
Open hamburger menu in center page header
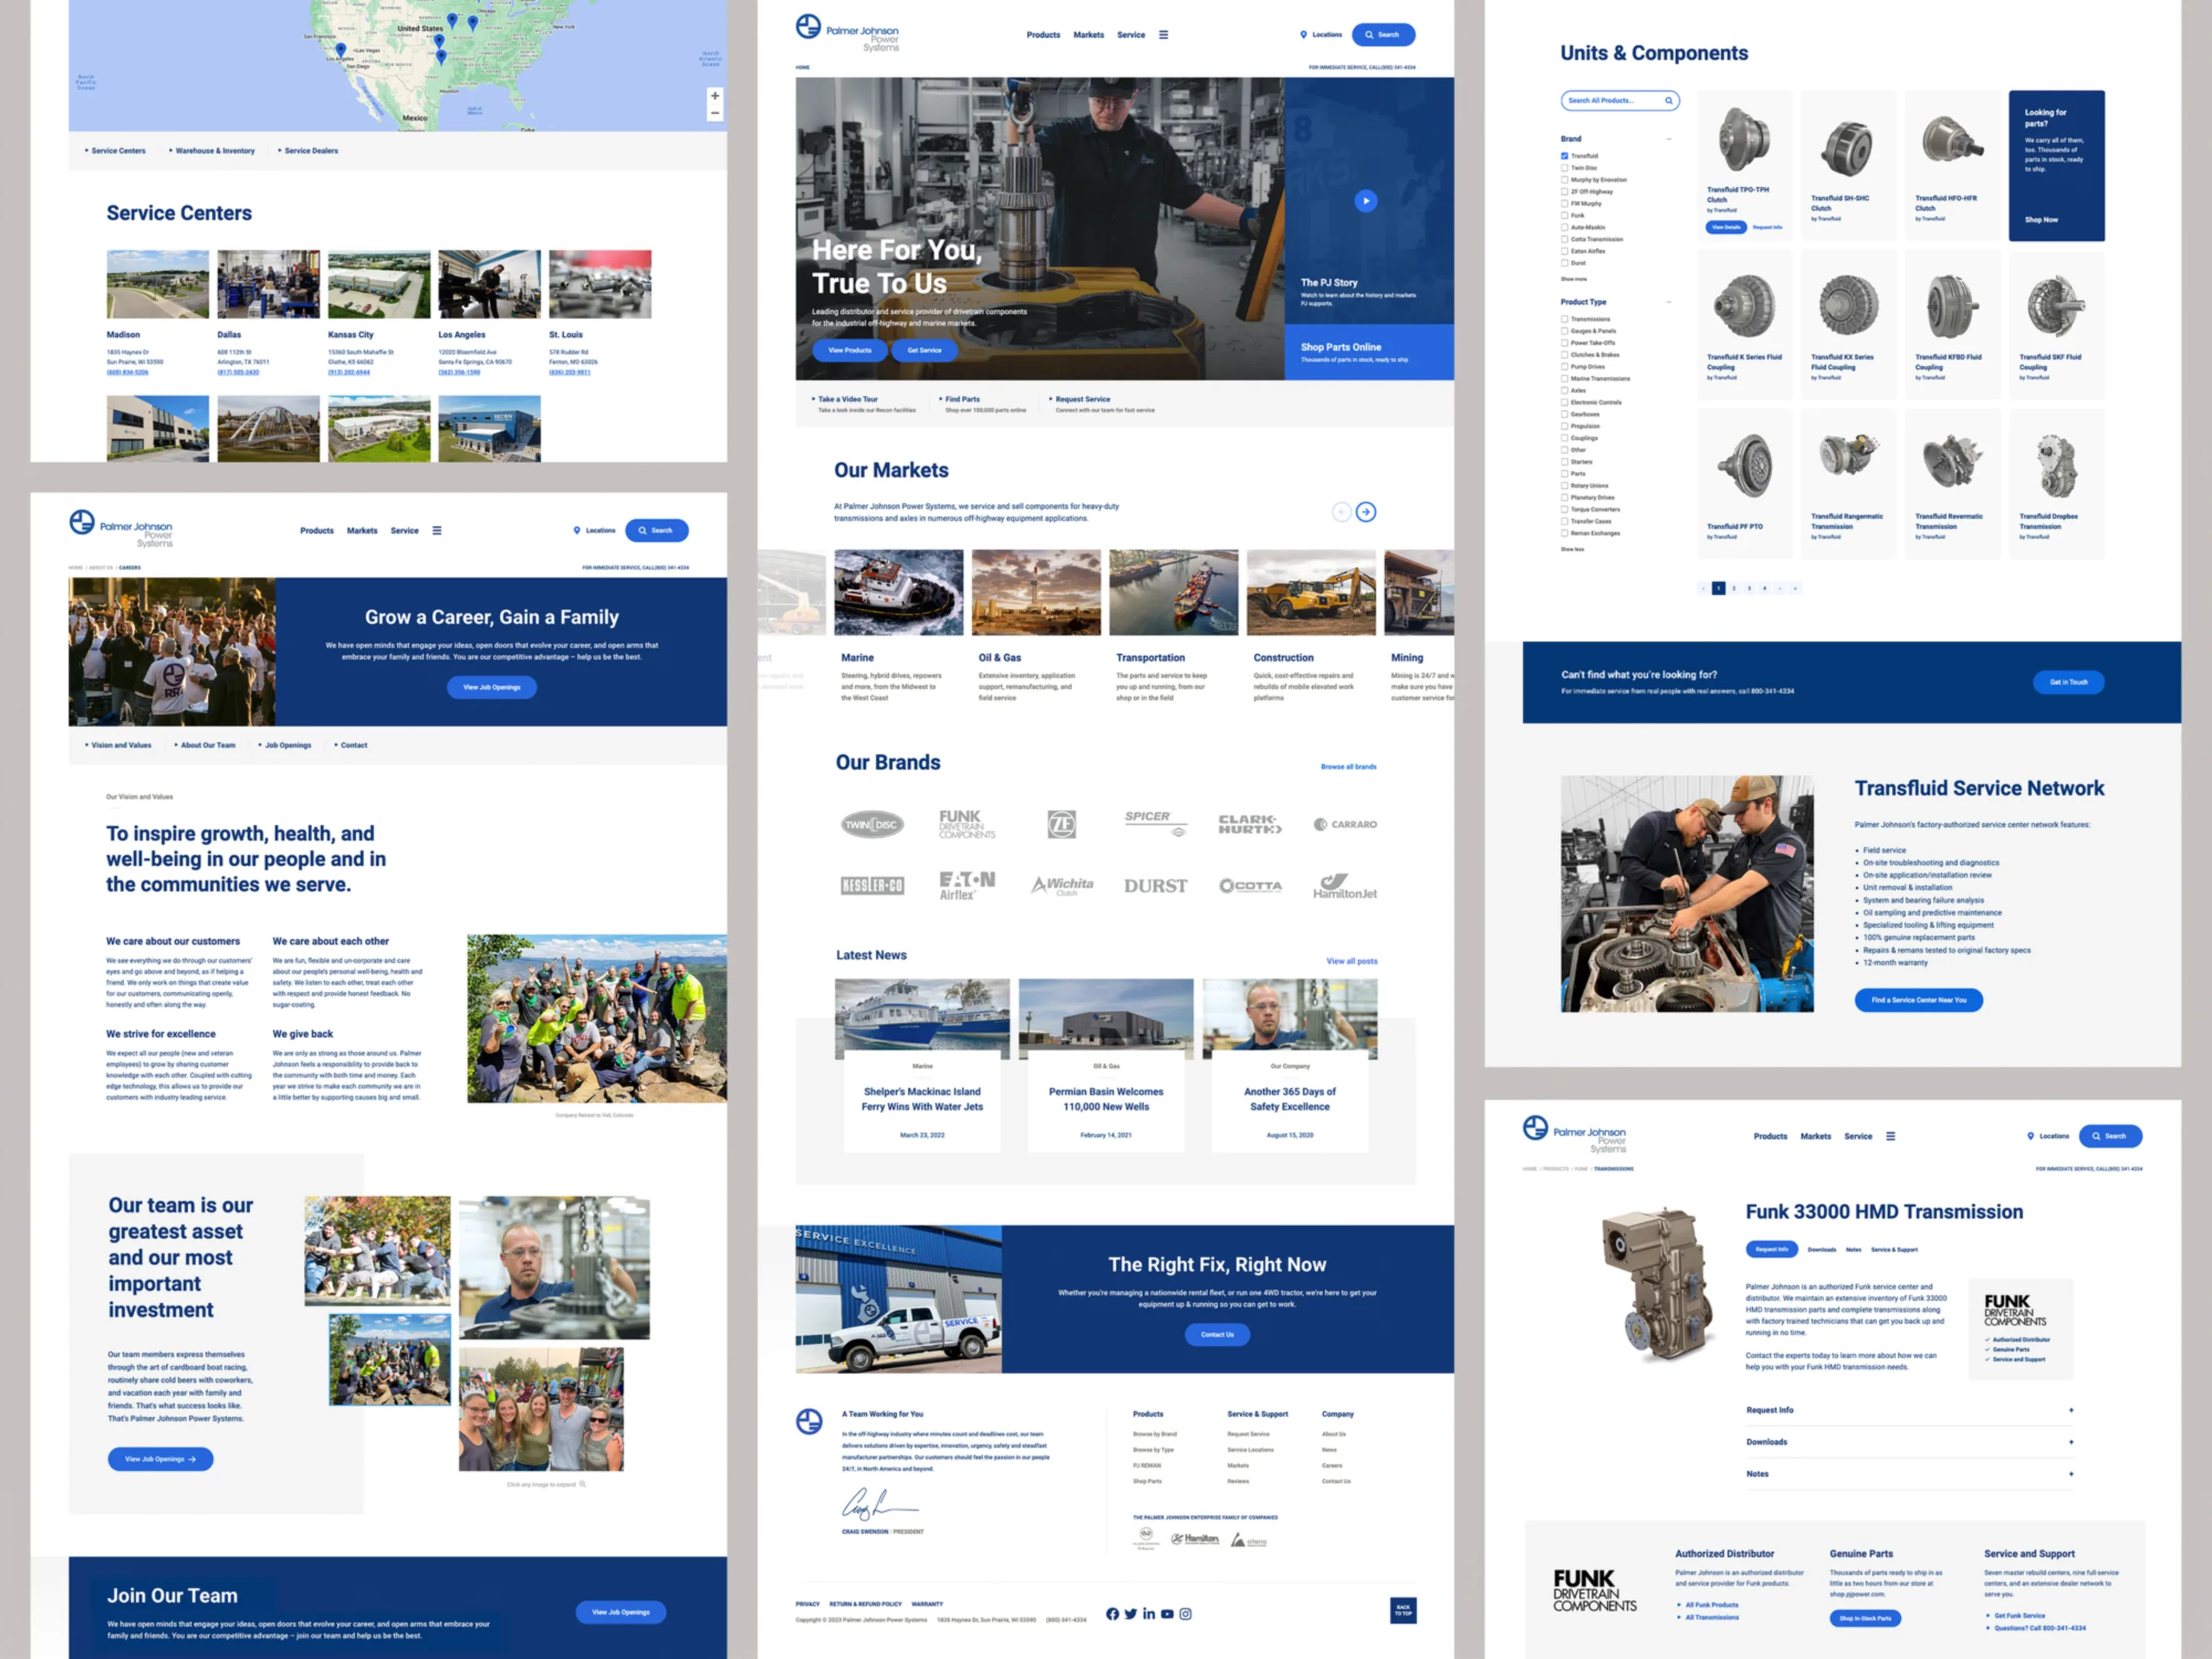[x=1163, y=35]
